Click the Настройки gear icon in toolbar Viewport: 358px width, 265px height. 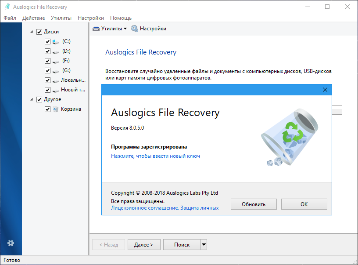(x=135, y=29)
